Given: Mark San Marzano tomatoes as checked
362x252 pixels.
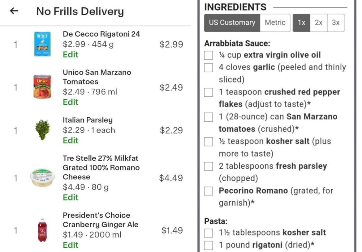Looking at the screenshot, I should point(209,117).
